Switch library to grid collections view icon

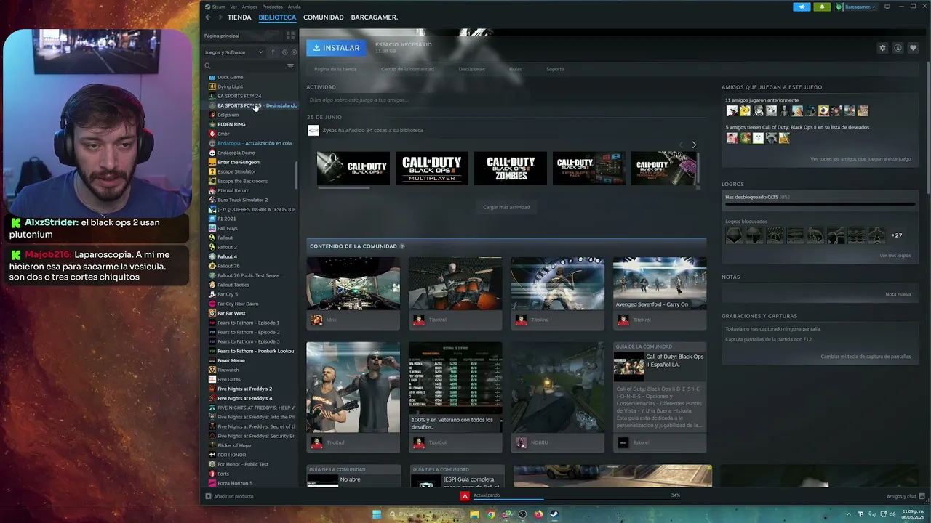pos(290,36)
